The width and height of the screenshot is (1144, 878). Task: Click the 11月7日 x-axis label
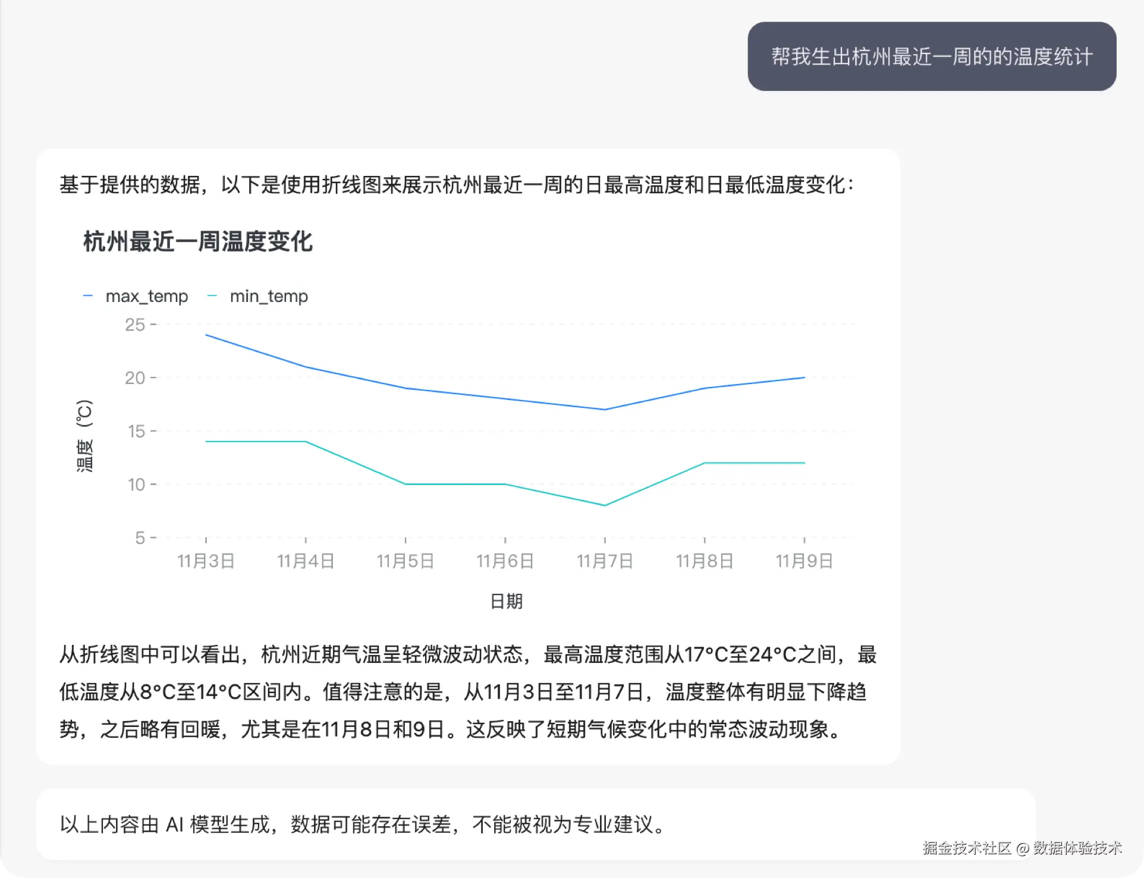pos(605,561)
